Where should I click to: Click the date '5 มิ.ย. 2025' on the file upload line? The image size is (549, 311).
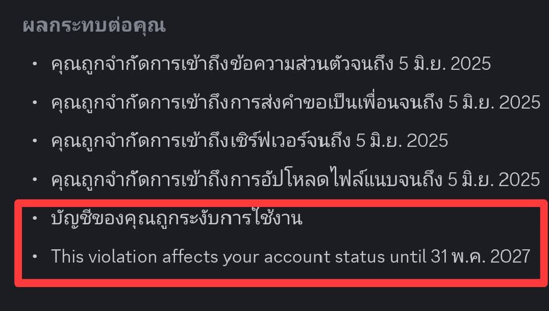(494, 179)
